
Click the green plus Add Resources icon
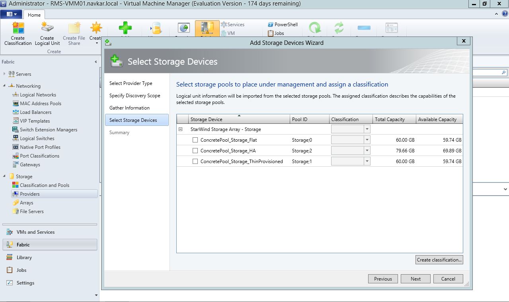point(125,29)
